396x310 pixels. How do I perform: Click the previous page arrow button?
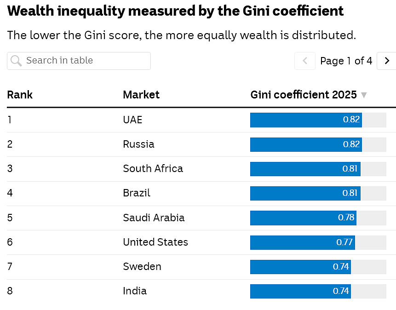pyautogui.click(x=305, y=61)
